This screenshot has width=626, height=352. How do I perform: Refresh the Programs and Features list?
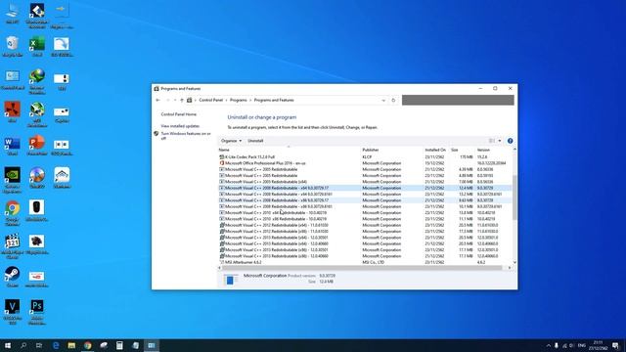tap(393, 100)
